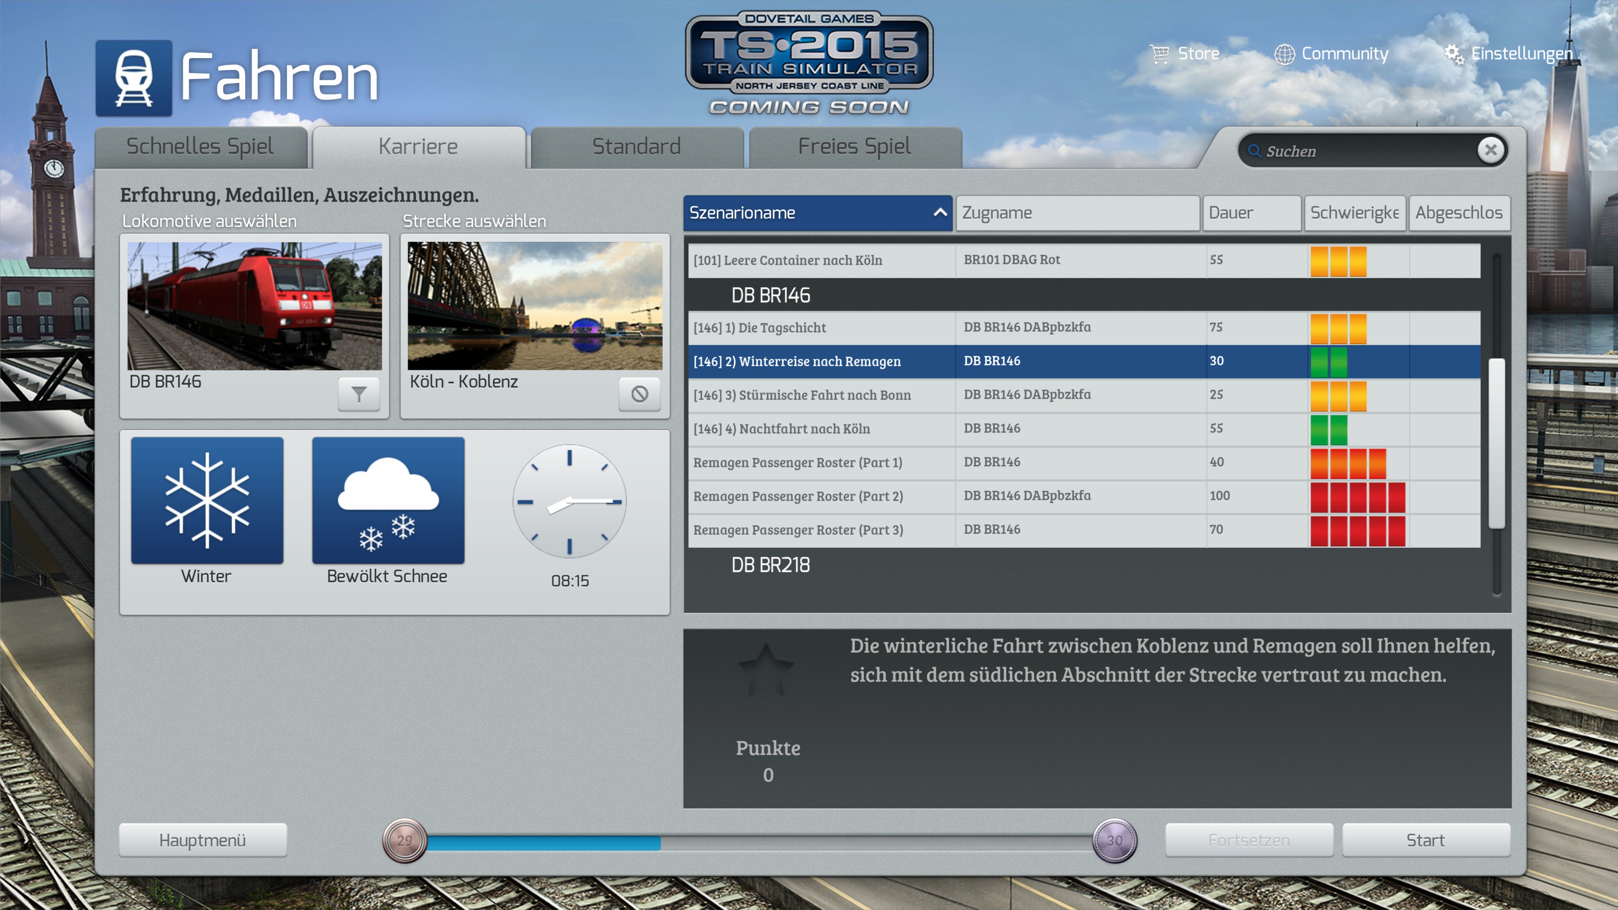Click the analog clock start time
The image size is (1618, 910).
tap(569, 502)
